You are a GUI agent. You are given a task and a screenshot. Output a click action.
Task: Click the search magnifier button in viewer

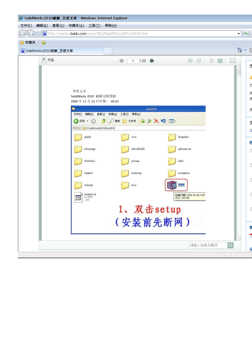(231, 245)
